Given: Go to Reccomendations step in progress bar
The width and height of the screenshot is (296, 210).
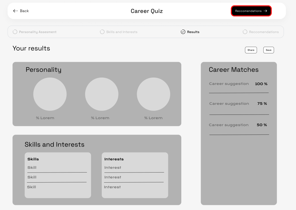Looking at the screenshot, I should coord(264,32).
